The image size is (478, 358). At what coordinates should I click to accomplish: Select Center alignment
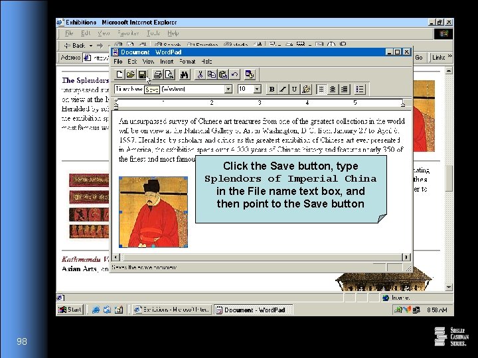point(333,89)
